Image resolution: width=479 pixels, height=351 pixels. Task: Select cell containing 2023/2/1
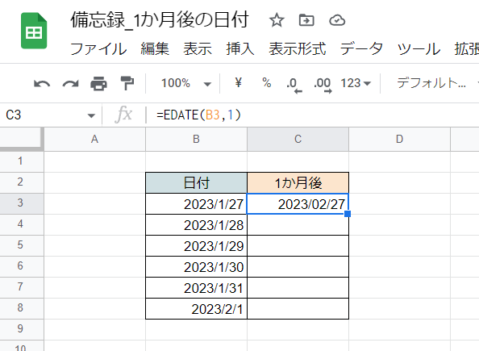pyautogui.click(x=196, y=309)
